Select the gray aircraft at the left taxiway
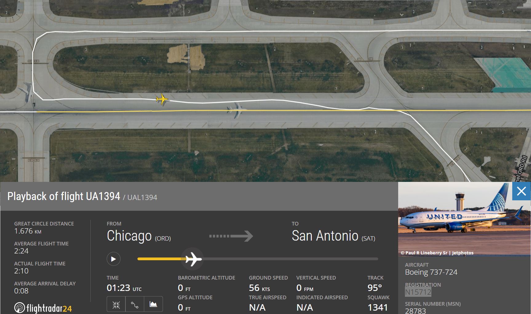This screenshot has height=314, width=531. (x=27, y=91)
